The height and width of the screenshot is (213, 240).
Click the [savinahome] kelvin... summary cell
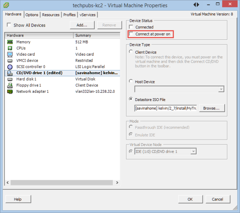(x=96, y=73)
